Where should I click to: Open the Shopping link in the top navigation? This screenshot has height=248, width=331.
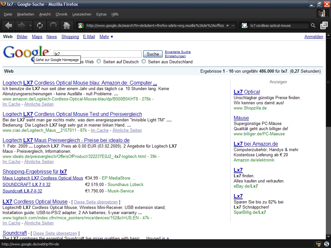(x=70, y=37)
